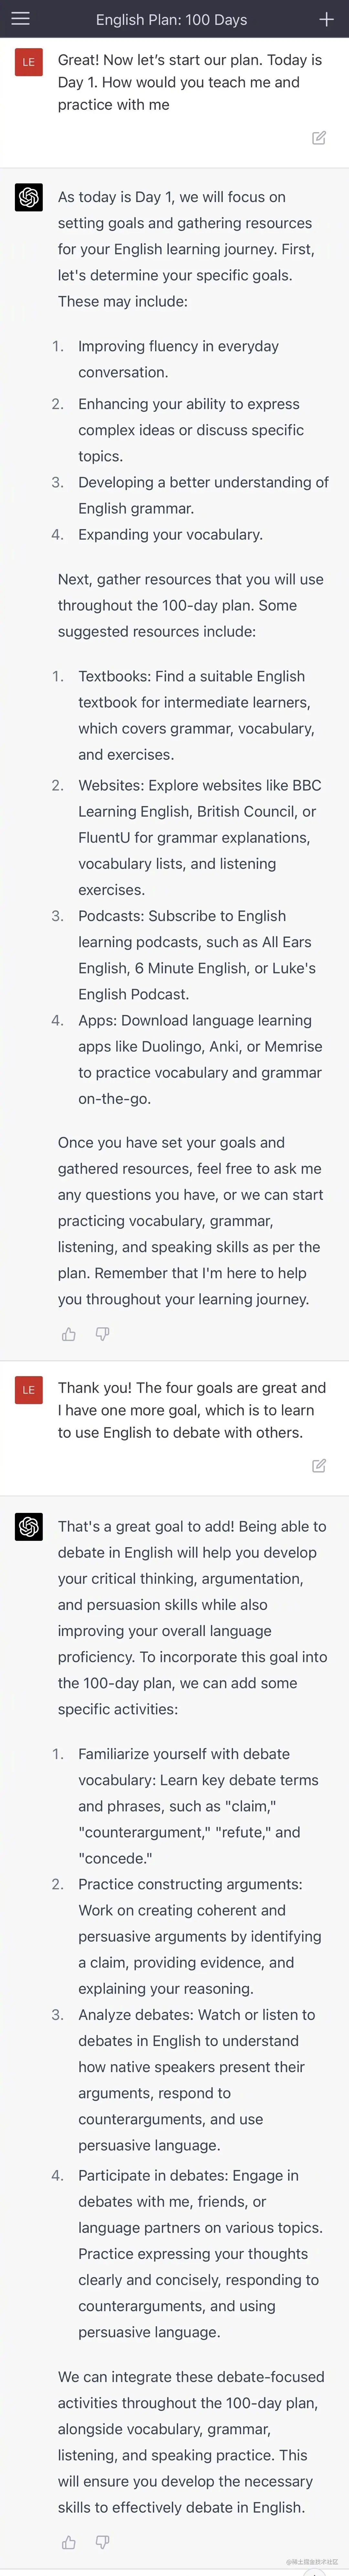Thumbs down the goals and resources reply

[x=102, y=1334]
